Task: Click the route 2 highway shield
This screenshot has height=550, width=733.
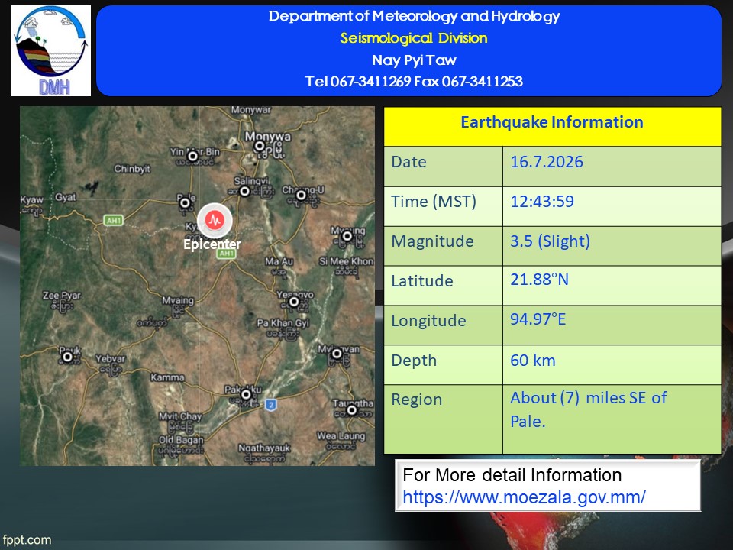Action: coord(270,405)
